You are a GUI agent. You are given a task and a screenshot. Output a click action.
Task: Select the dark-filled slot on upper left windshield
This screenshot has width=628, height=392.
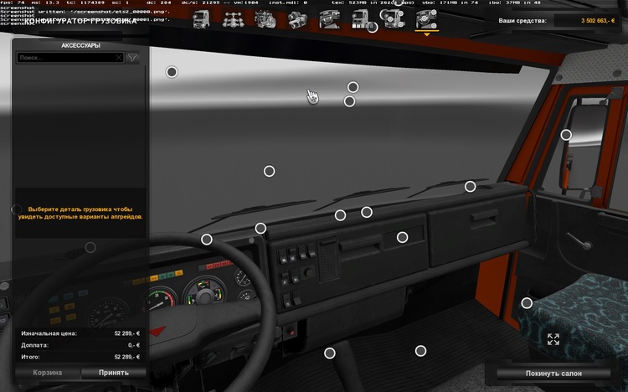coord(172,72)
